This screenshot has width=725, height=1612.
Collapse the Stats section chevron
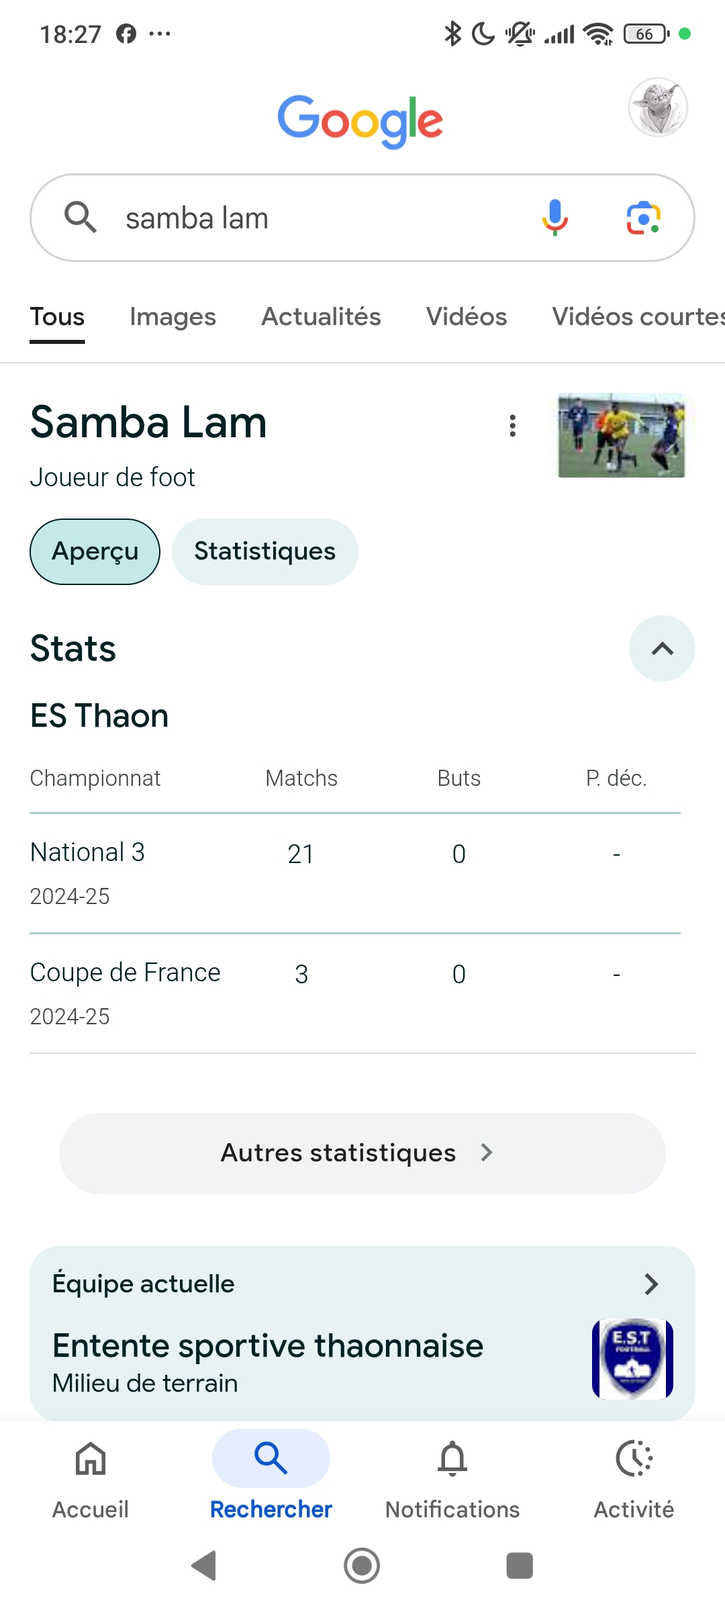click(x=662, y=649)
